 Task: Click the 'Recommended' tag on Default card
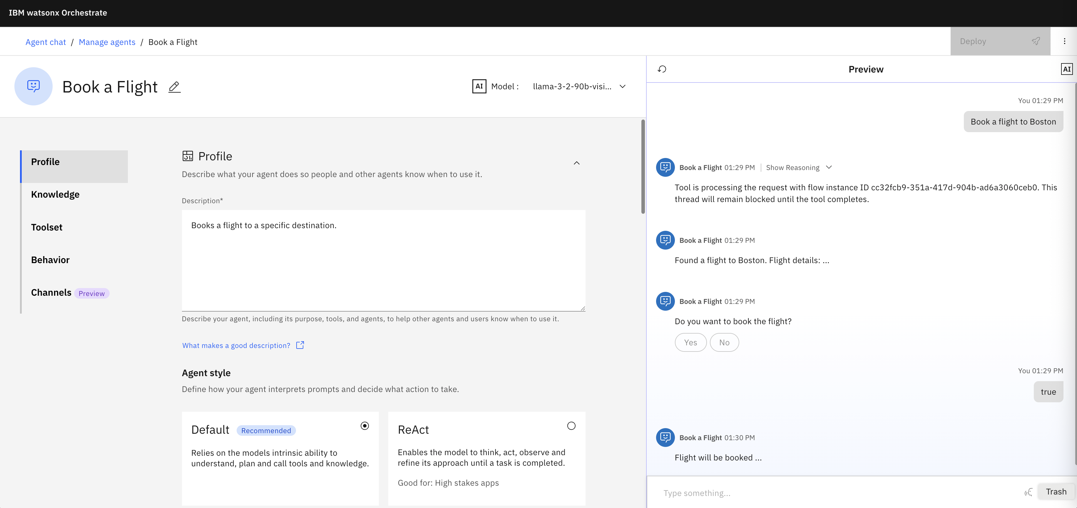pos(266,431)
